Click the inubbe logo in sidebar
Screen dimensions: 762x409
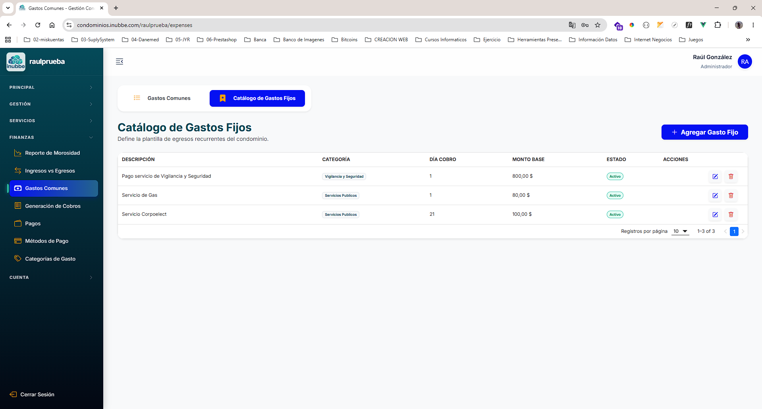coord(16,62)
